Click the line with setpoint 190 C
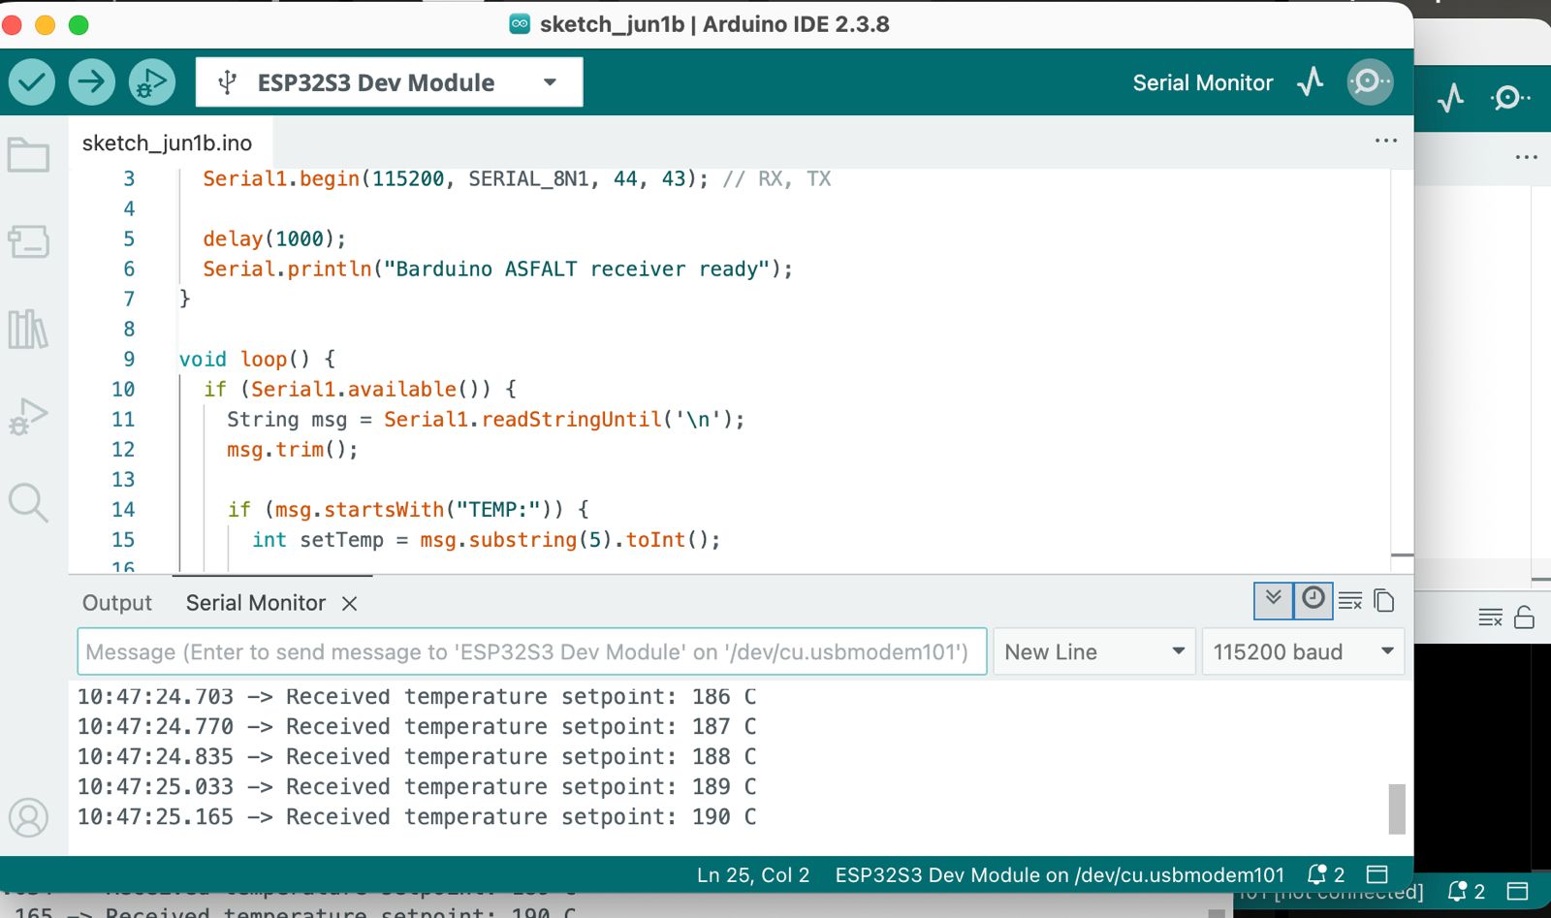1551x918 pixels. pyautogui.click(x=417, y=817)
